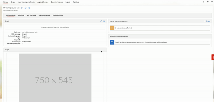Delete the training course trash icon
Viewport: 214px width, 102px height.
(29, 8)
